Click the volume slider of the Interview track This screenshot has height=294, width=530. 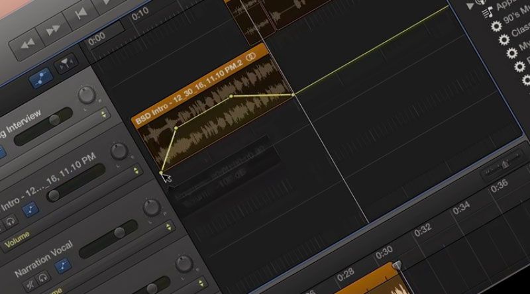click(x=43, y=126)
